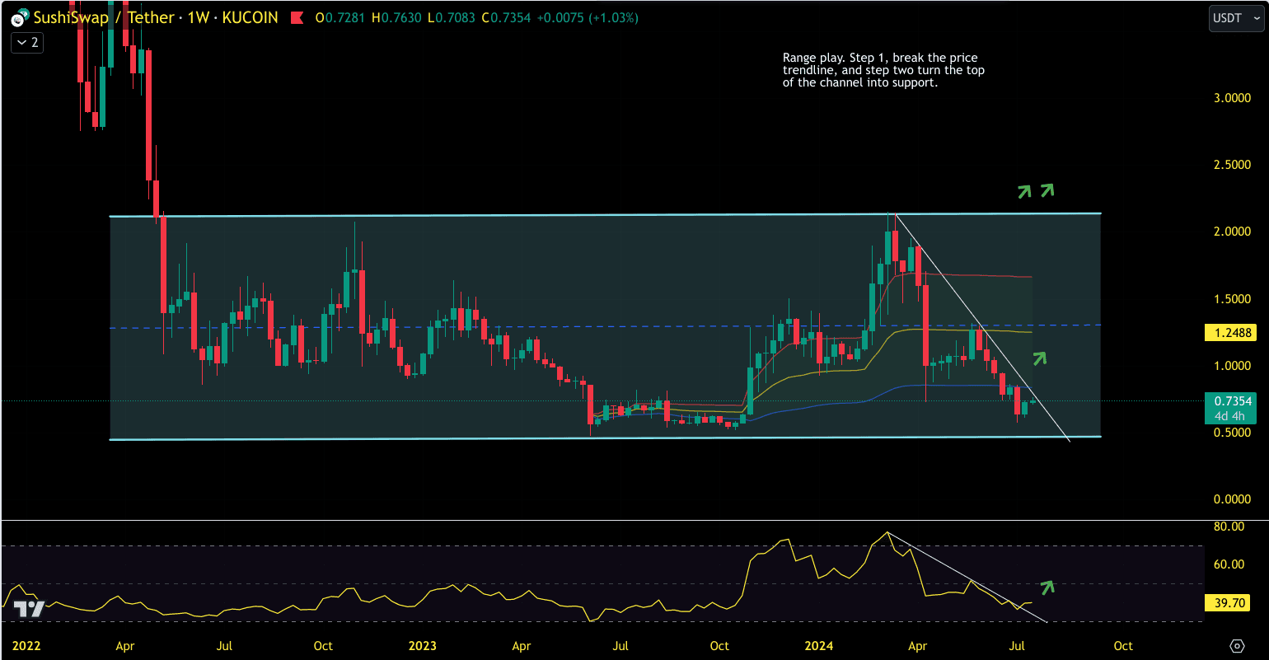
Task: Click the red flag icon next to KUCOIN
Action: [x=298, y=18]
